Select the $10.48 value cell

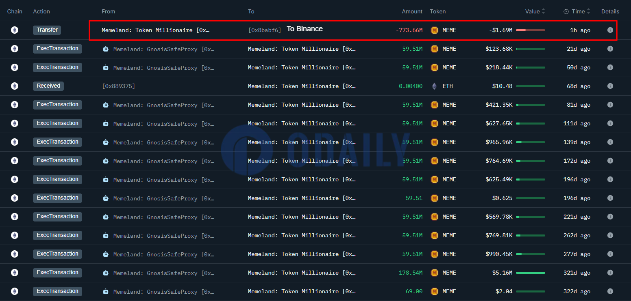(x=502, y=86)
